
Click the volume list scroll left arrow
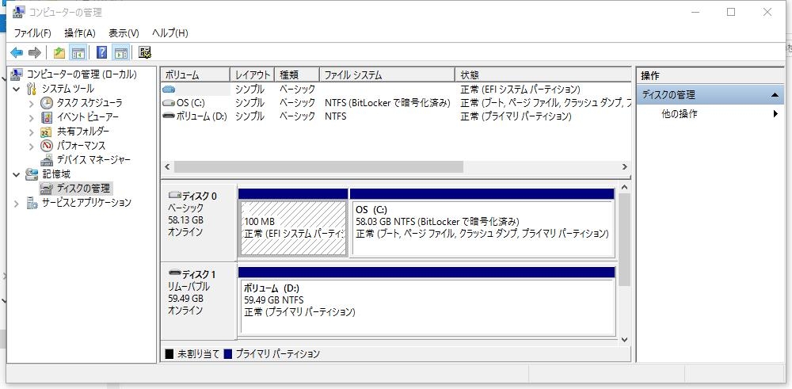pyautogui.click(x=168, y=166)
